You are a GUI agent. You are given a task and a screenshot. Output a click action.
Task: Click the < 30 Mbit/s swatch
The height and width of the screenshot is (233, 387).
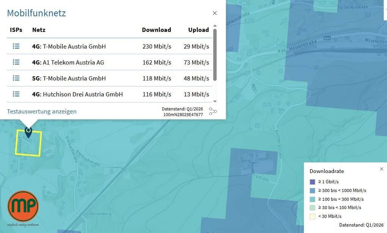313,216
